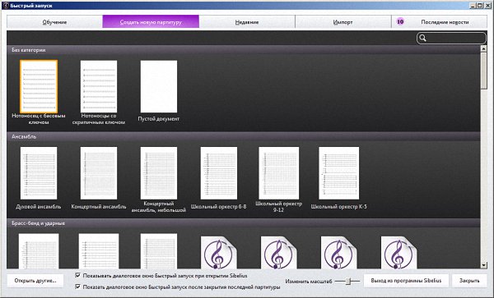Select the bass clef staff template thumbnail
Viewport: 494px width, 298px height.
(x=39, y=86)
